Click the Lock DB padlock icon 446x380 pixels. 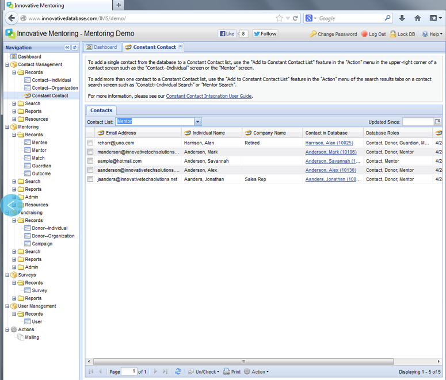pyautogui.click(x=393, y=34)
